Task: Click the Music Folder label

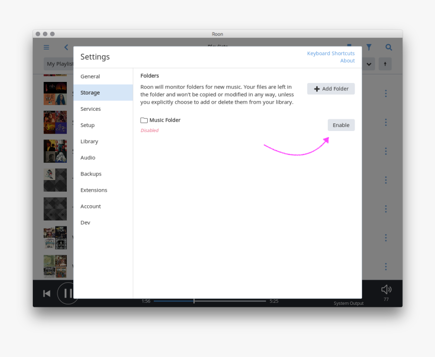Action: (x=165, y=120)
